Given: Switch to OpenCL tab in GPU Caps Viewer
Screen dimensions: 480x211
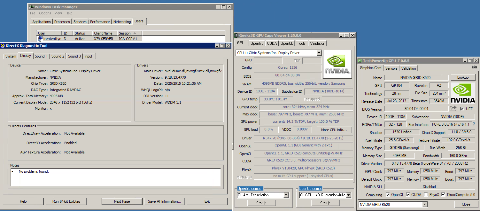Looking at the screenshot, I should coord(287,43).
